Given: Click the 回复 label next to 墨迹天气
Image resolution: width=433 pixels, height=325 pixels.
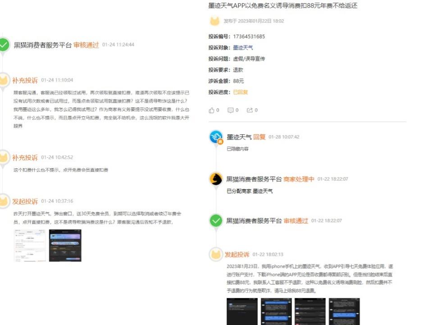Looking at the screenshot, I should [x=259, y=137].
